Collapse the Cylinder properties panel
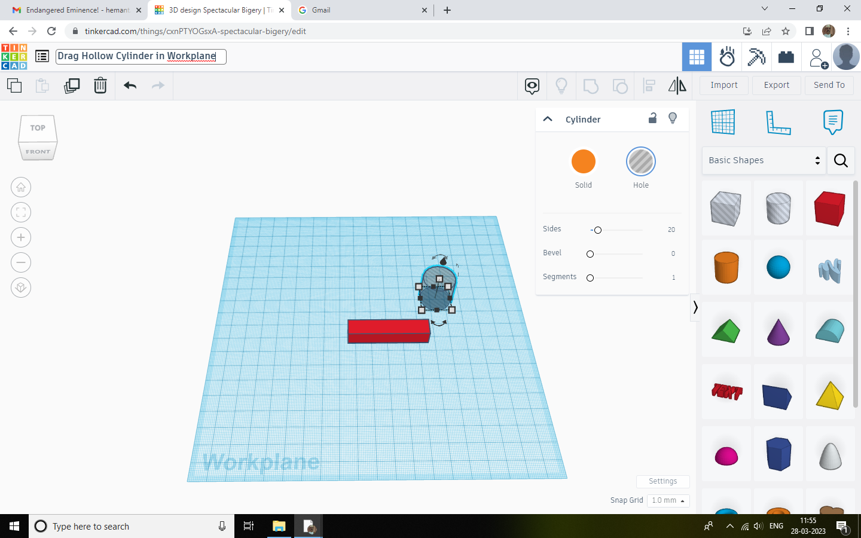 tap(548, 119)
